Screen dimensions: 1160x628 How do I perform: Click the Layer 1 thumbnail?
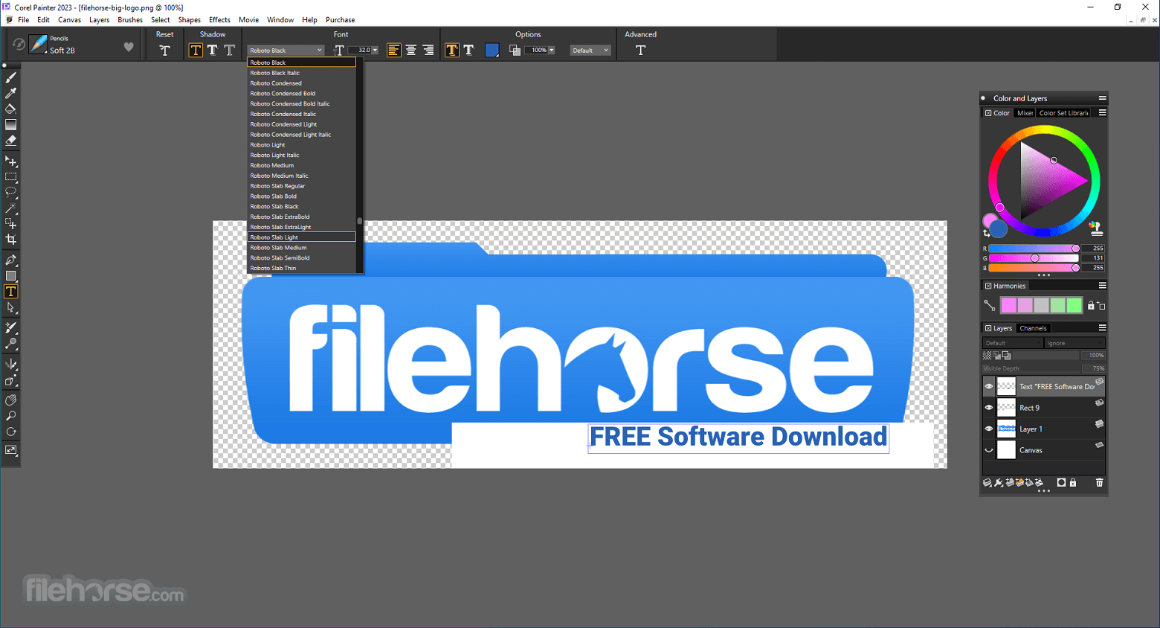tap(1007, 429)
